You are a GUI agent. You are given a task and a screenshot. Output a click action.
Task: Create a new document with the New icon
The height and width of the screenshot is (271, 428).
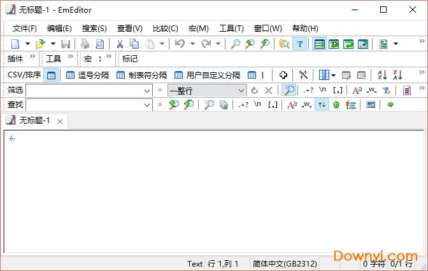point(15,44)
